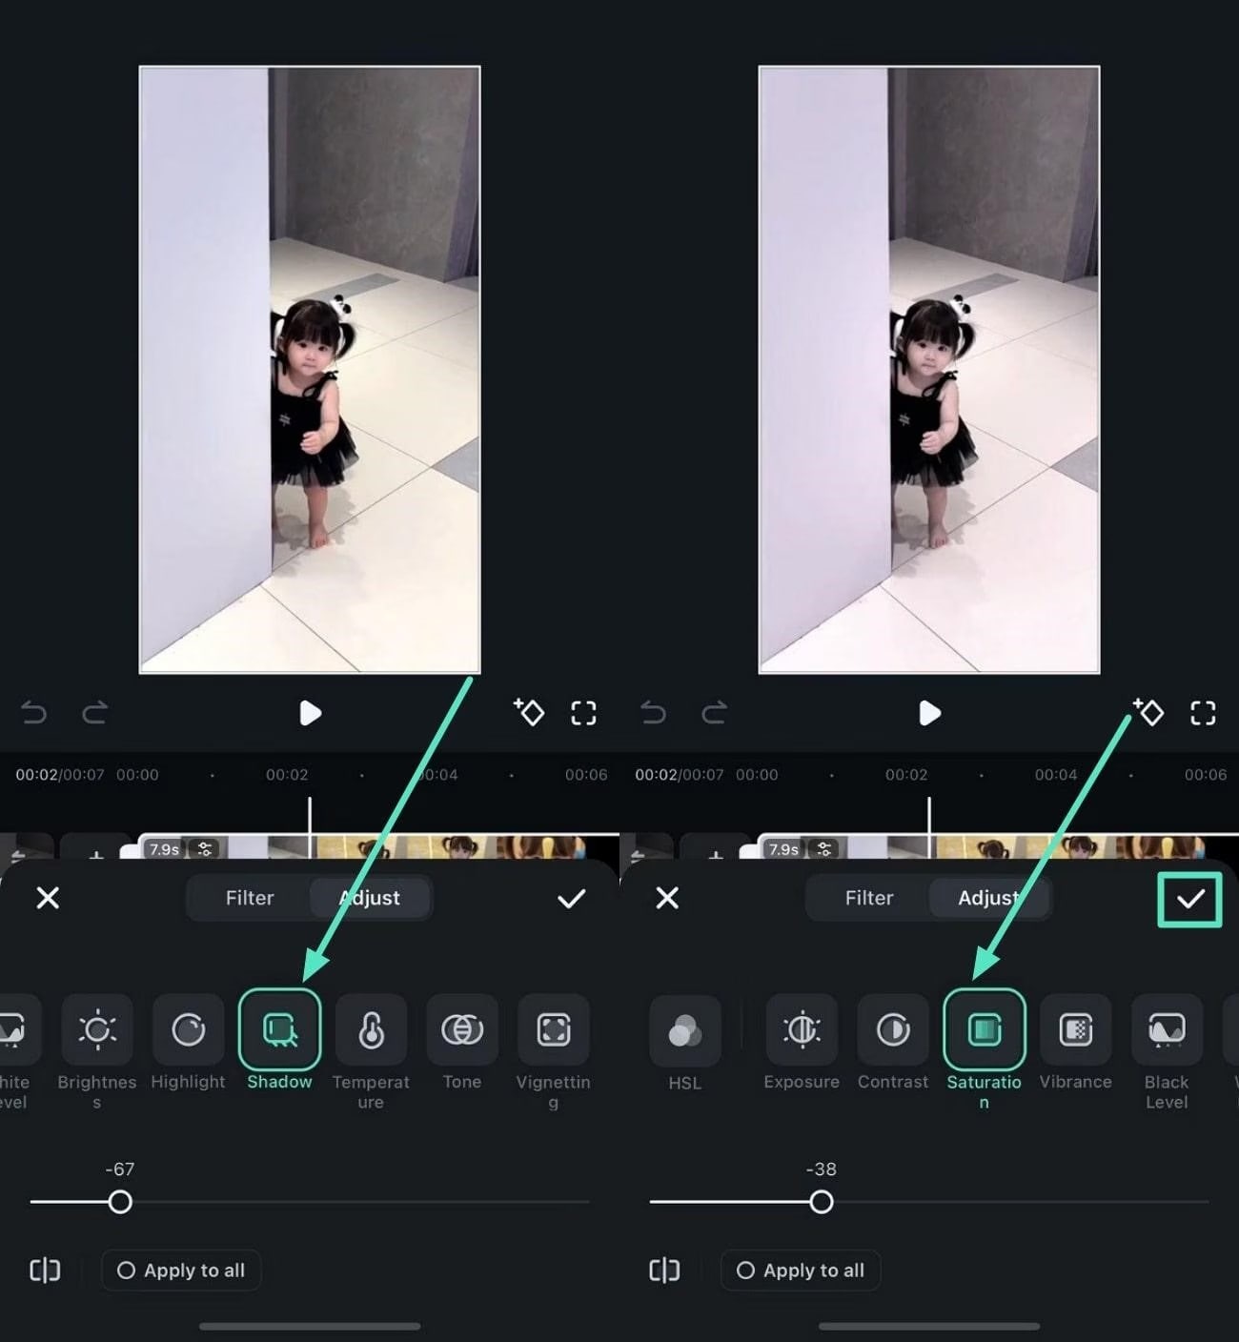Select the Exposure adjustment icon
Screen dimensions: 1239x1342
pyautogui.click(x=802, y=1029)
